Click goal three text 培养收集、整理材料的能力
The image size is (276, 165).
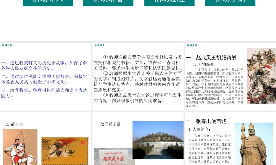[44, 93]
